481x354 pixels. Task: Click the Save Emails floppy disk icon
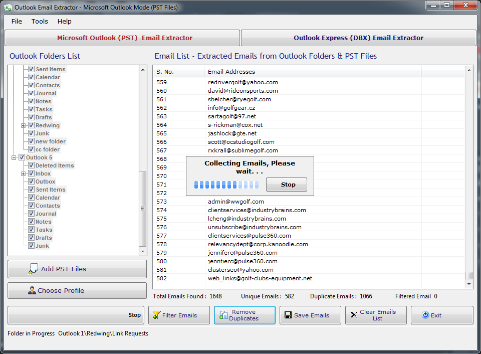click(x=288, y=315)
